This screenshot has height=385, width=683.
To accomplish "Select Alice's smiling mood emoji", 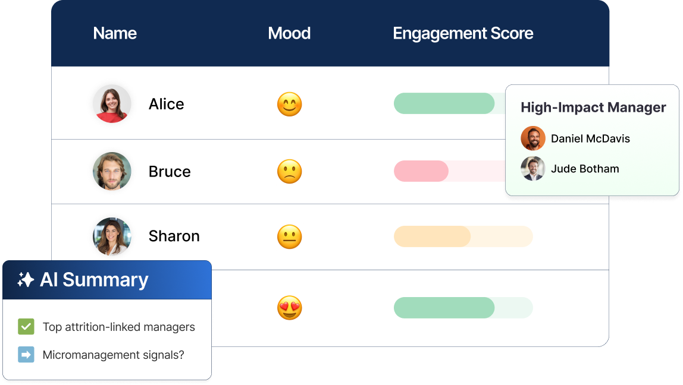I will (x=290, y=104).
